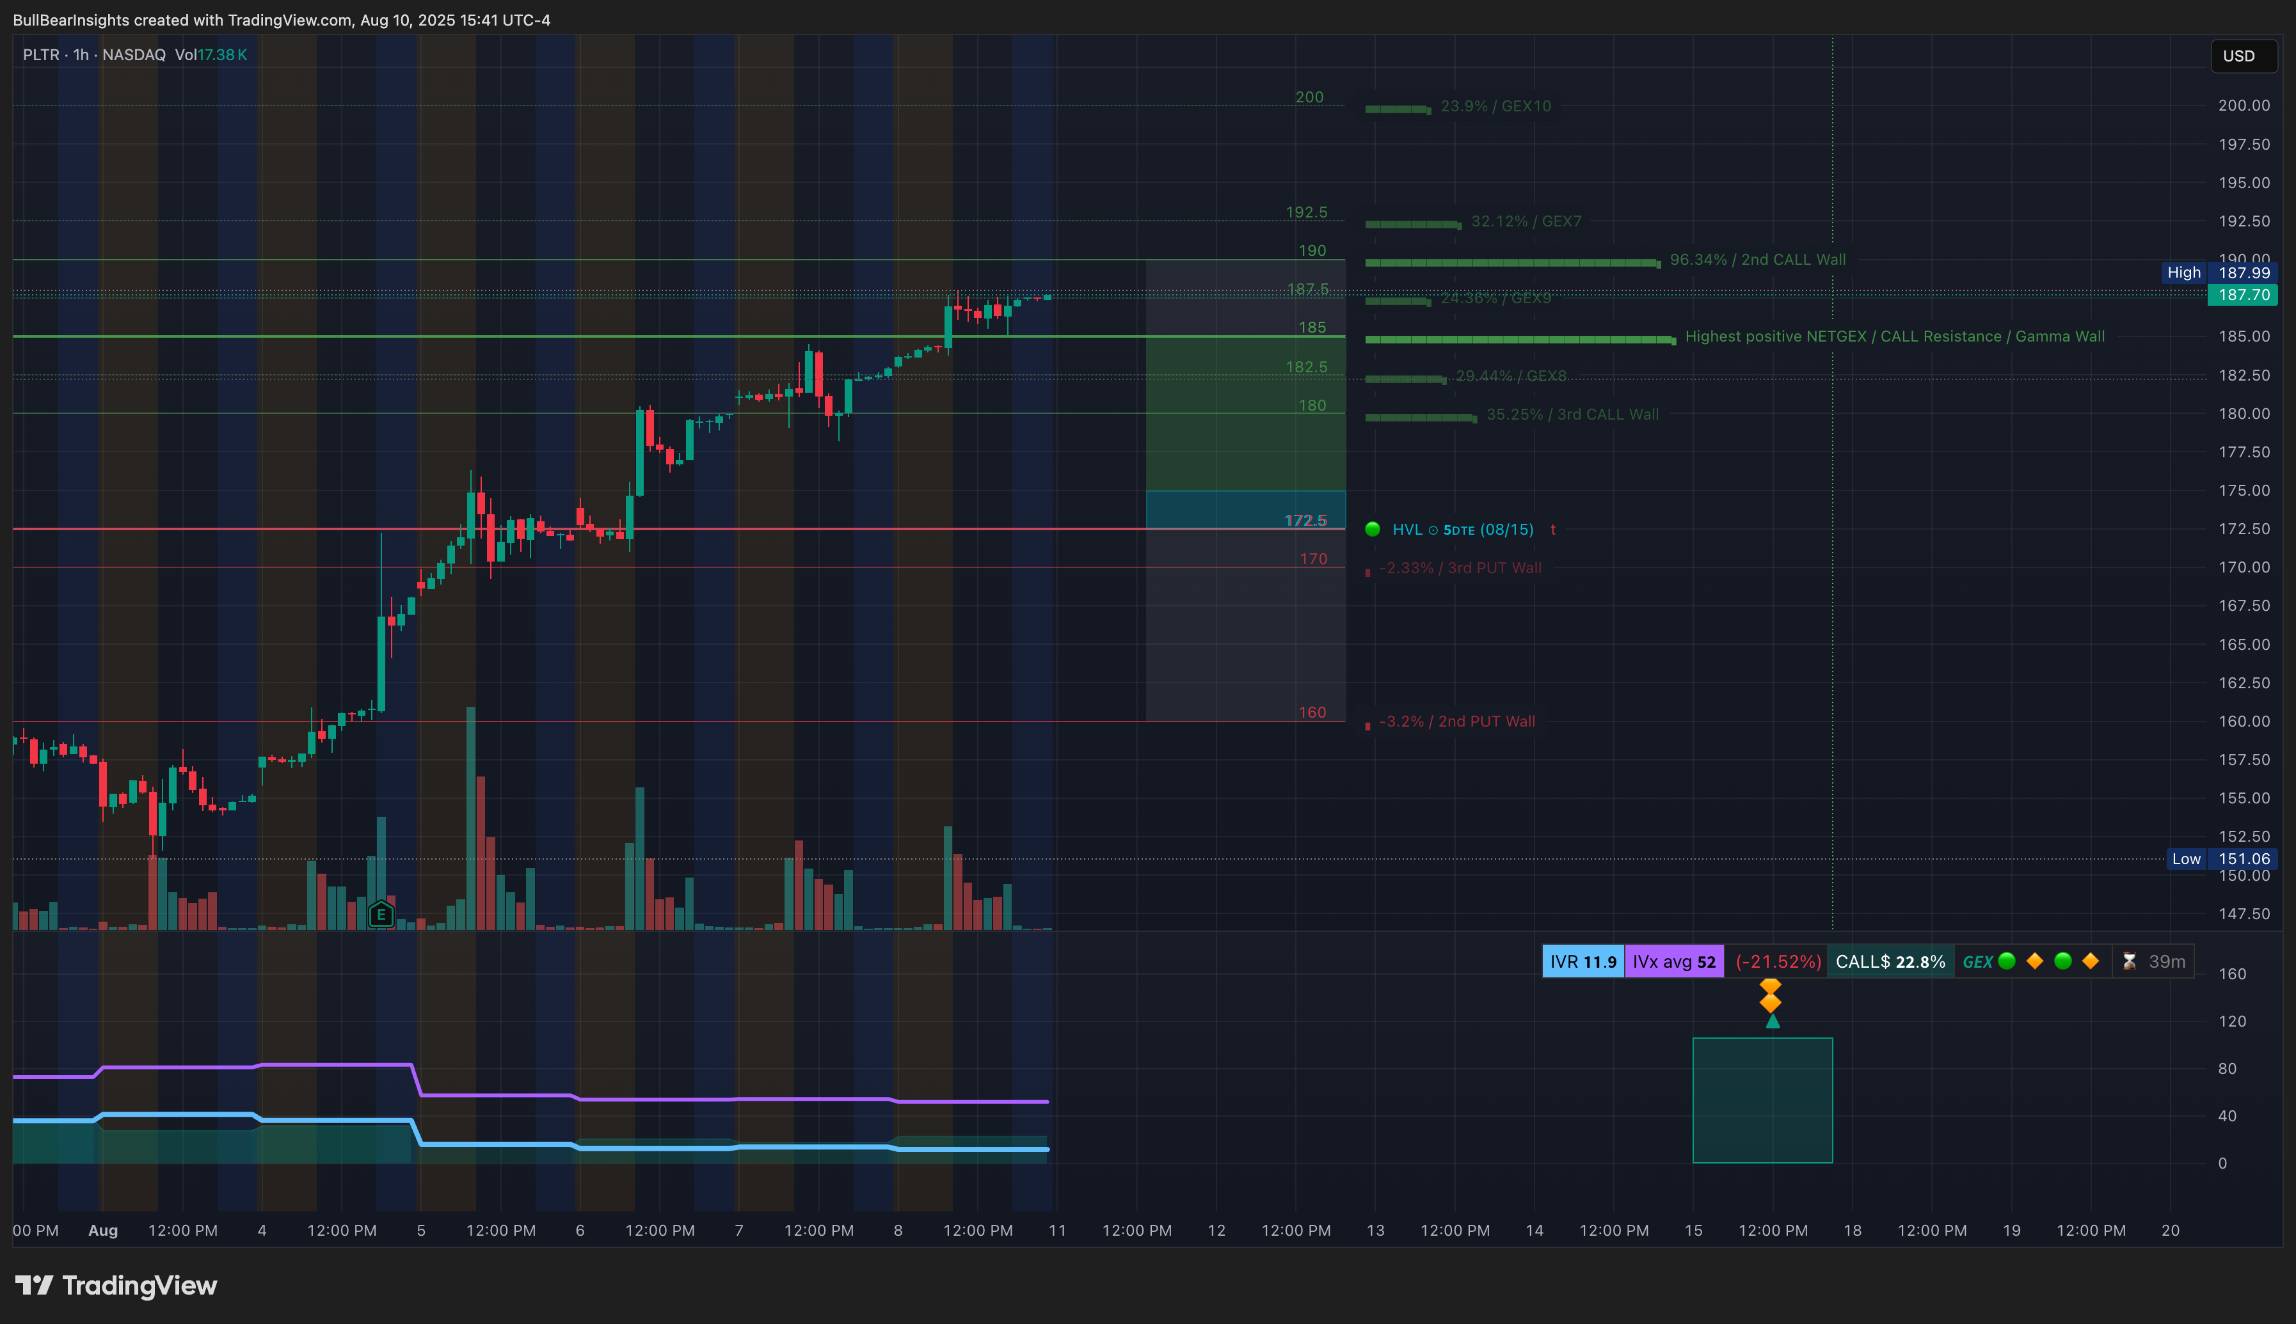This screenshot has width=2296, height=1324.
Task: Click the first green GEX status circle
Action: [2007, 961]
